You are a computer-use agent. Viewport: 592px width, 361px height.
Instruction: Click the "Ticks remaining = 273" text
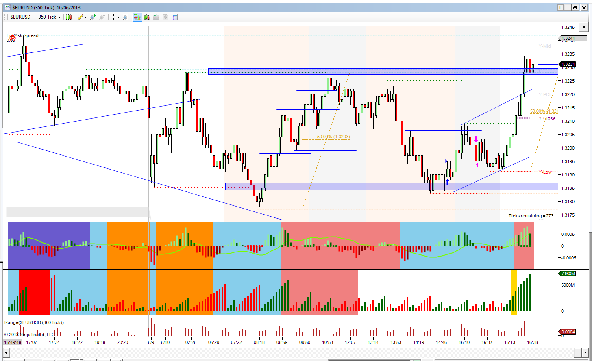(531, 216)
